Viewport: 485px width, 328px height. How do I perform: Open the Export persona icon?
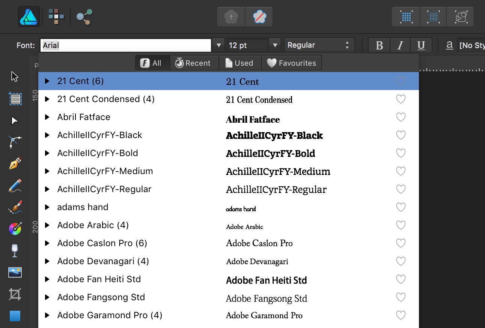point(84,17)
